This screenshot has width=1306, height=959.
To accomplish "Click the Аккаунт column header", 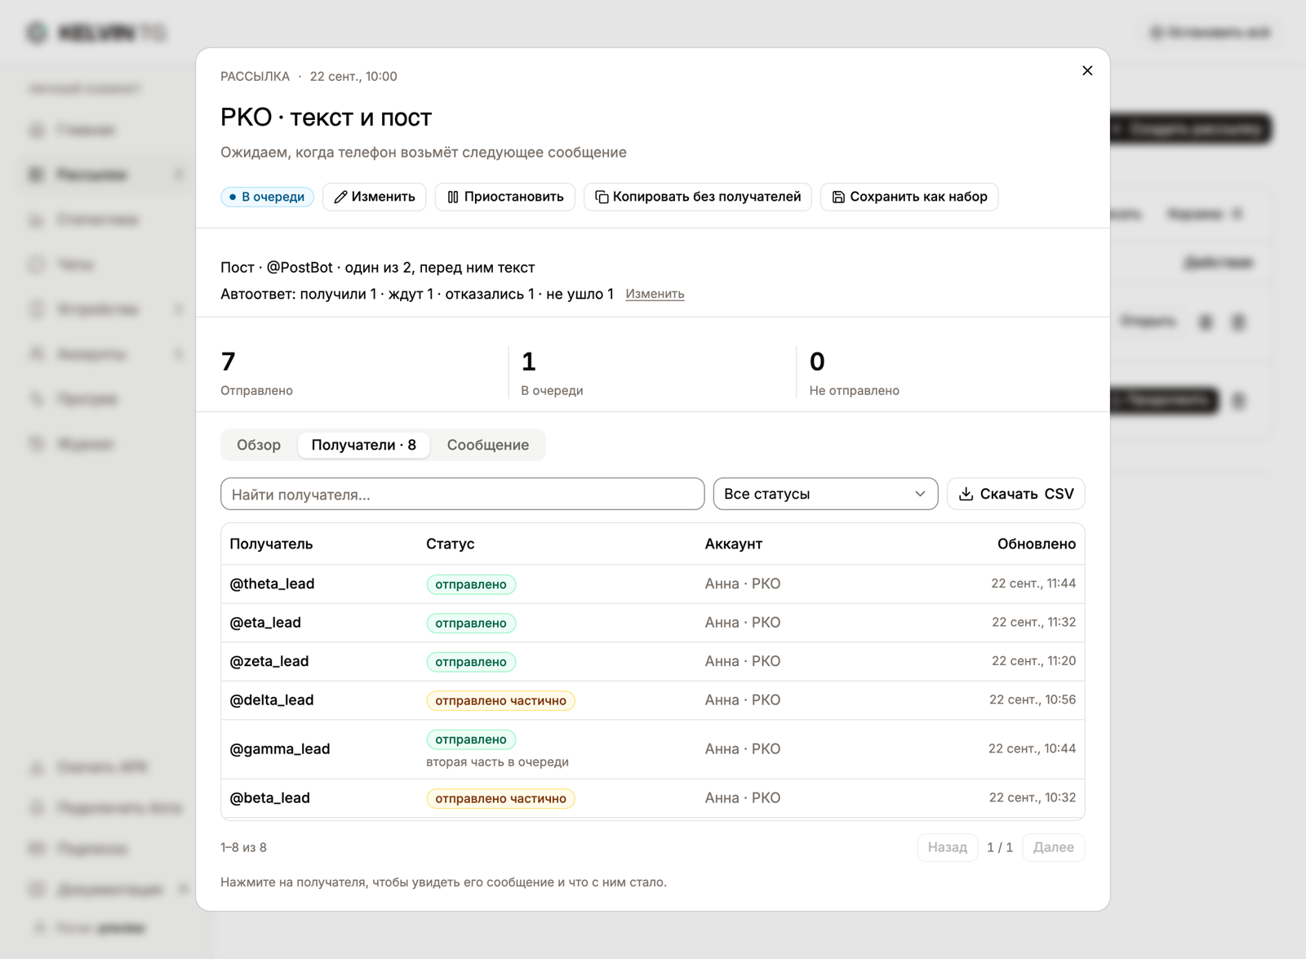I will pyautogui.click(x=734, y=544).
